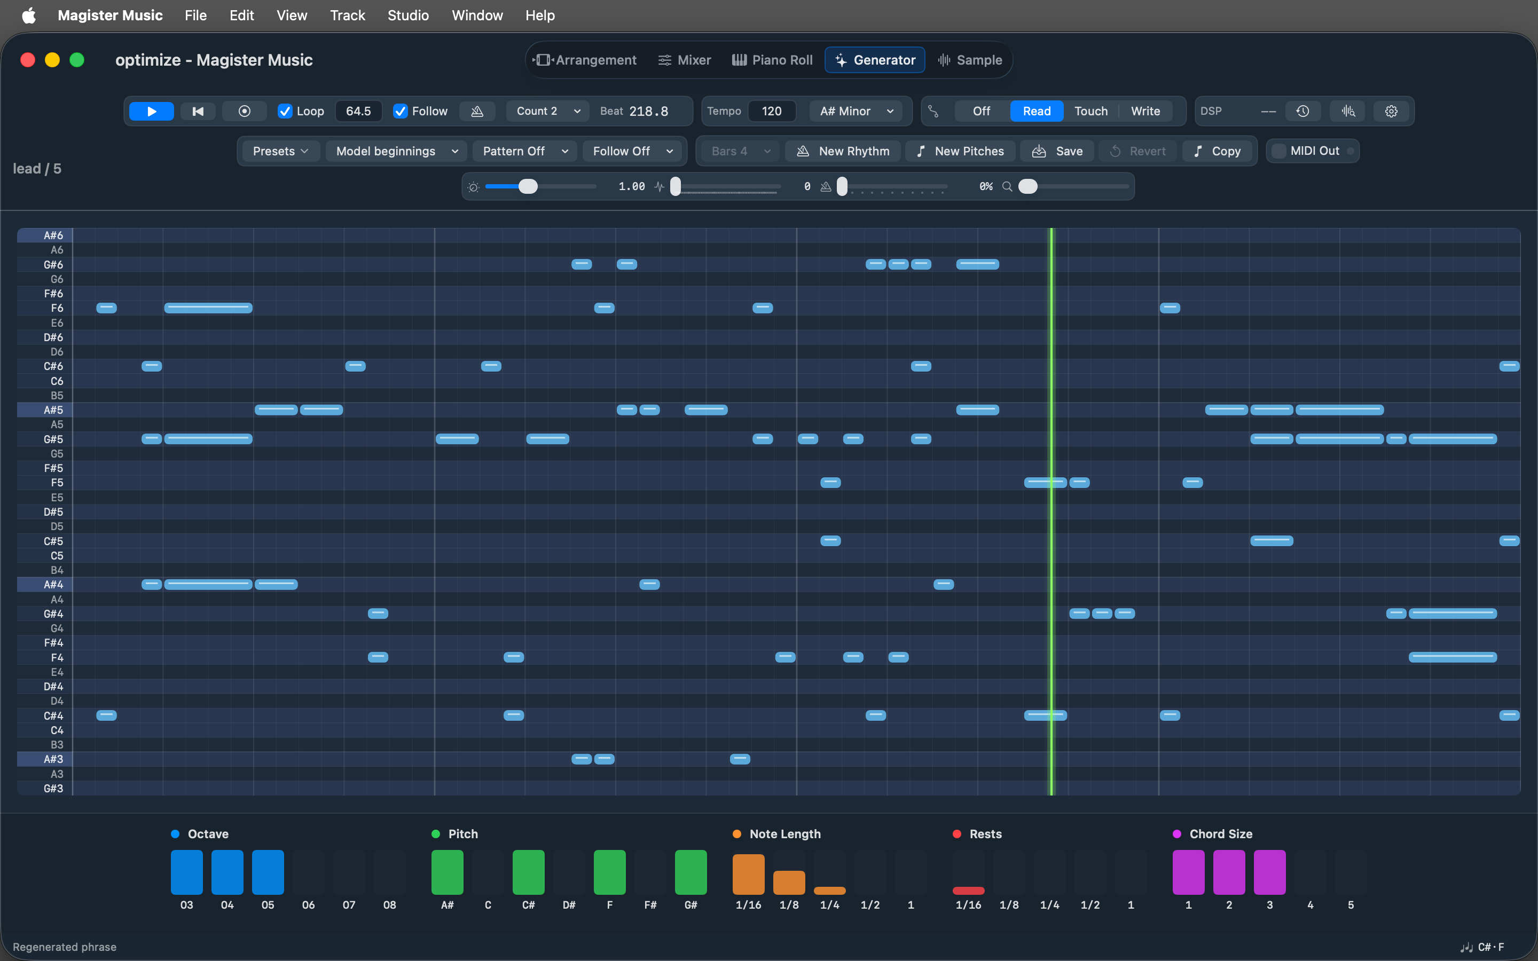1538x961 pixels.
Task: Click the Beat 218.8 display
Action: (634, 111)
